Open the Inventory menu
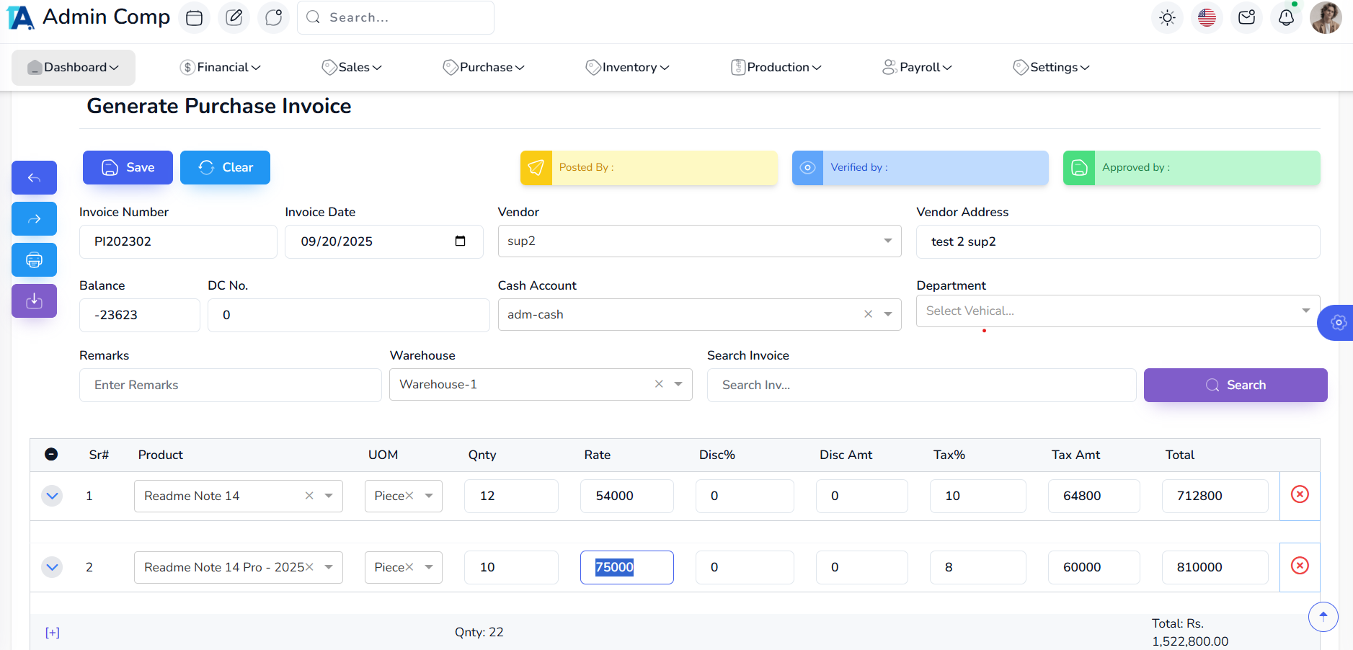The width and height of the screenshot is (1353, 650). [628, 68]
